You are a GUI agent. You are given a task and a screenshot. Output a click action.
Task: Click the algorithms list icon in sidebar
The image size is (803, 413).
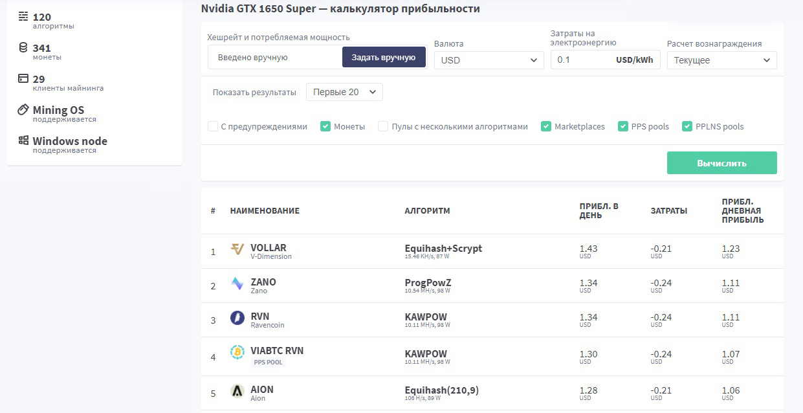(x=23, y=17)
